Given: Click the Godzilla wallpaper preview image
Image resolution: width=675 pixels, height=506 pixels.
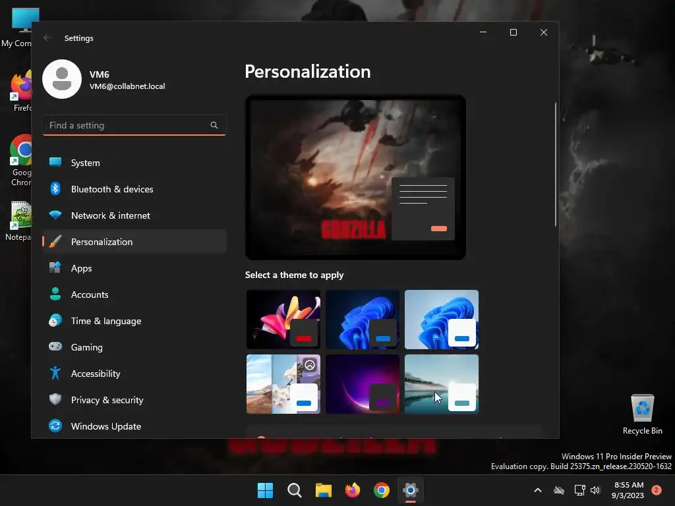Looking at the screenshot, I should tap(355, 177).
